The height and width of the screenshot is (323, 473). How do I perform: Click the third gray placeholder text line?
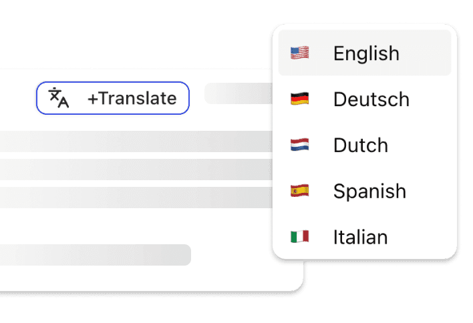(x=134, y=197)
